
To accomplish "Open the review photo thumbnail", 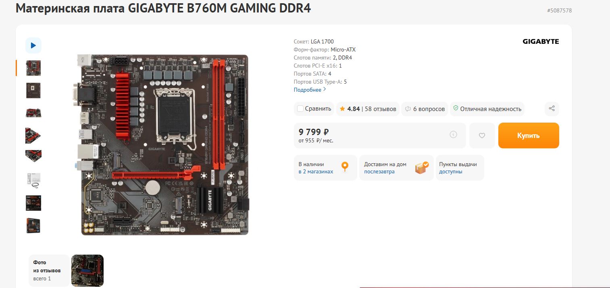I will click(87, 271).
